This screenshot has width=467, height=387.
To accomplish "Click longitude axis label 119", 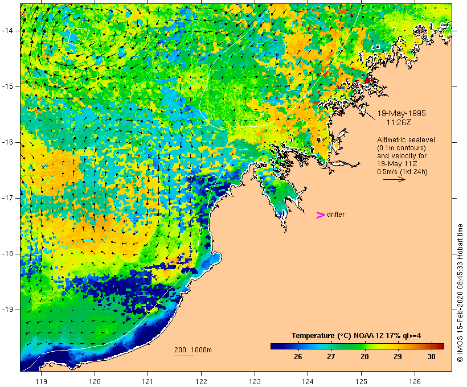I will (41, 381).
